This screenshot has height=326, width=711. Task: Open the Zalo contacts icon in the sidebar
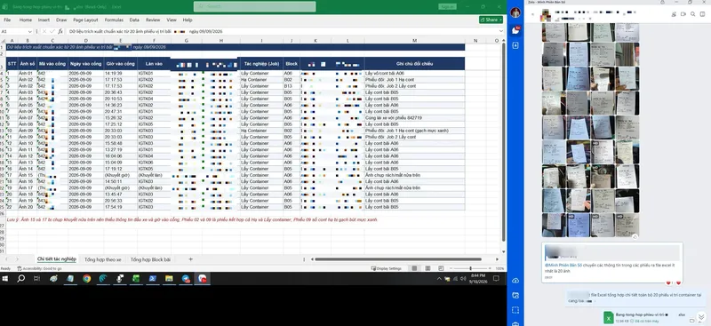(515, 45)
